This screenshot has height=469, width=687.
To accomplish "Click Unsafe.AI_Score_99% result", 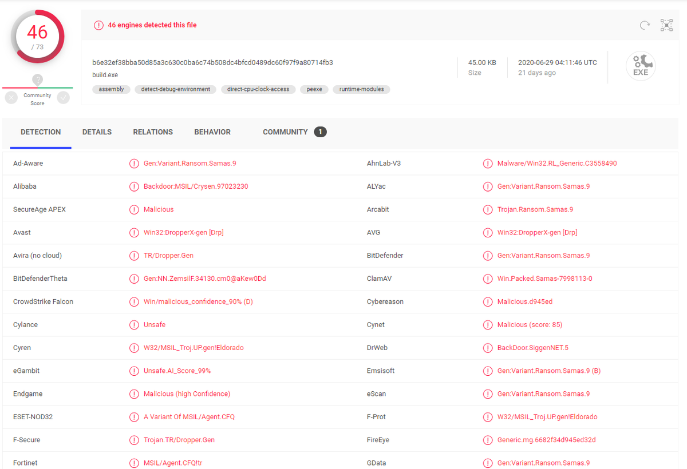I will tap(177, 371).
